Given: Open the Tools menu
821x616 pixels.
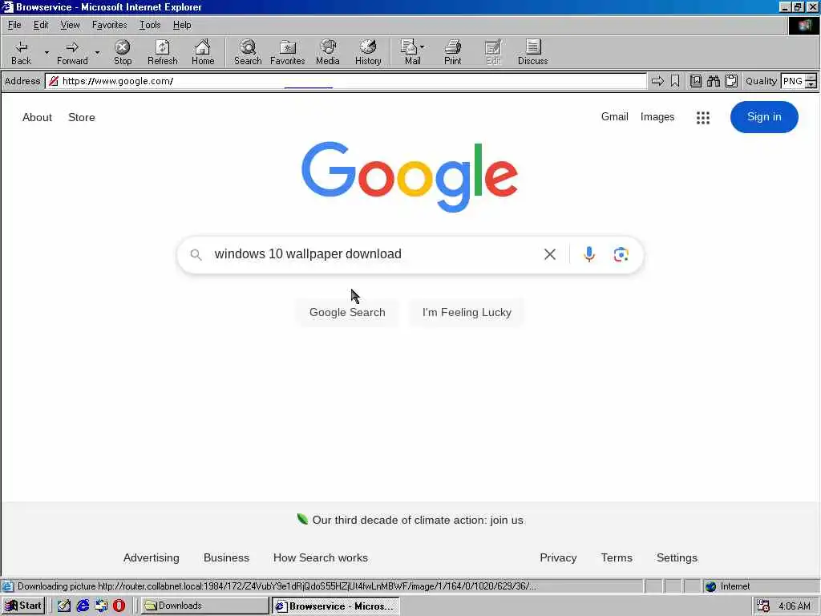Looking at the screenshot, I should click(150, 25).
